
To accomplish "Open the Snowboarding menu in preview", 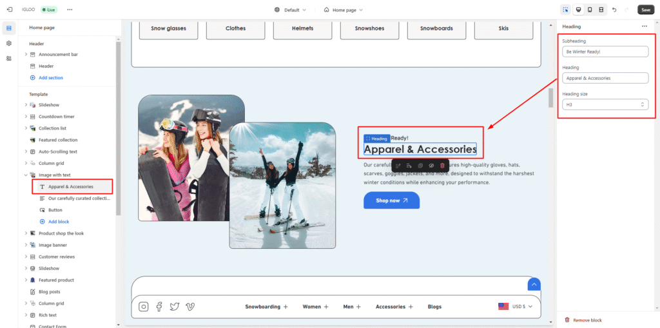I will click(x=266, y=307).
